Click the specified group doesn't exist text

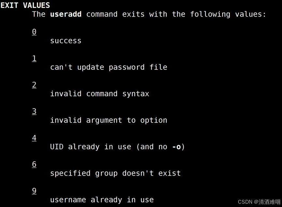click(x=115, y=173)
